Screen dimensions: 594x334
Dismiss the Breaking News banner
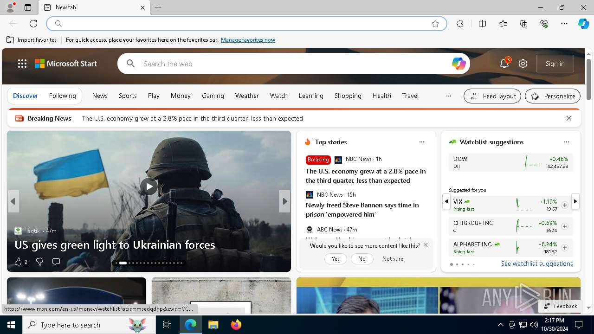[569, 118]
